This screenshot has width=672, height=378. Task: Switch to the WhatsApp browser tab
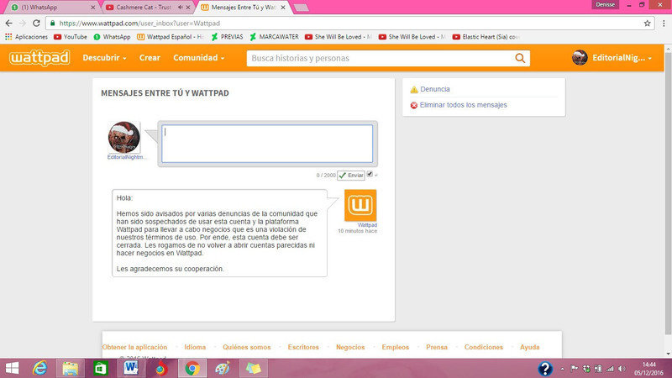46,7
